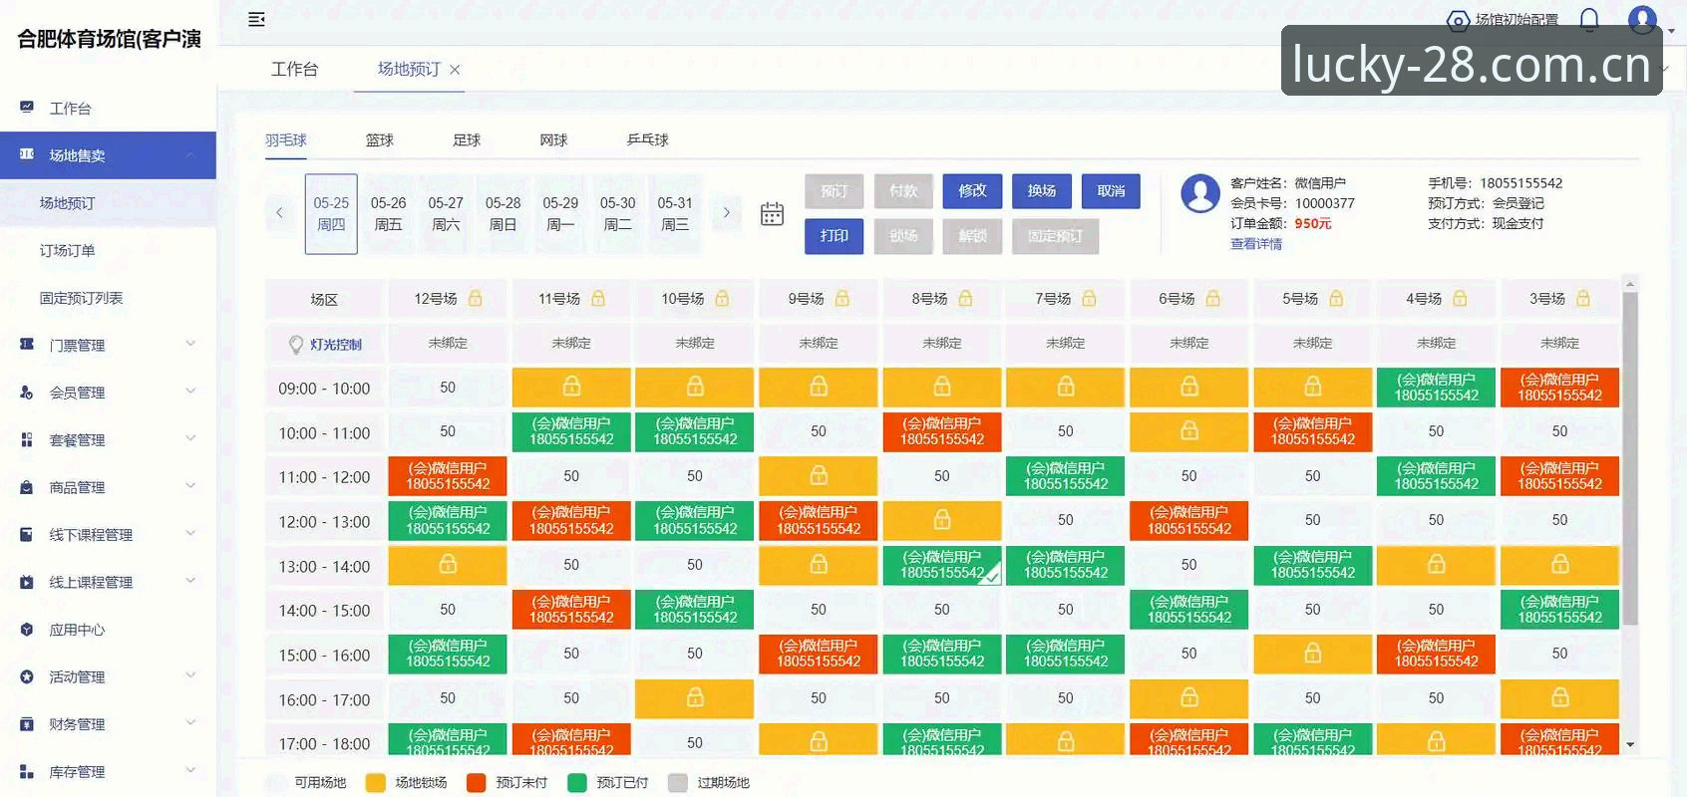
Task: Open 固定预订列表 submenu item
Action: point(108,298)
